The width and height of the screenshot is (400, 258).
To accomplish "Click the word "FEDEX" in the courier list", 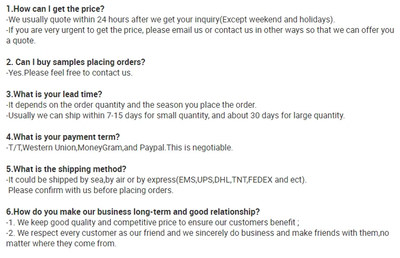I will (x=260, y=180).
